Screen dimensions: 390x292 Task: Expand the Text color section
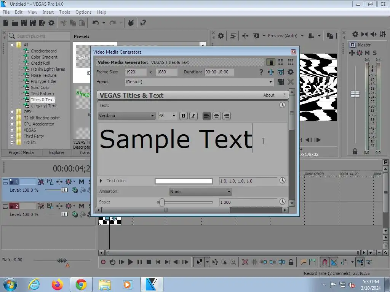(x=101, y=181)
